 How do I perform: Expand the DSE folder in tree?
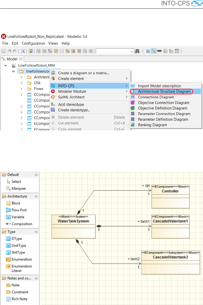coord(21,83)
